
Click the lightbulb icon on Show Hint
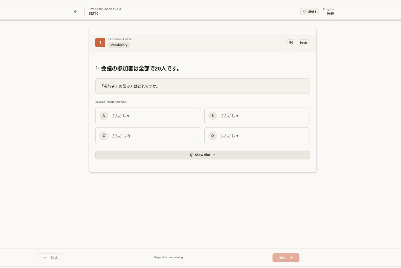tap(191, 155)
